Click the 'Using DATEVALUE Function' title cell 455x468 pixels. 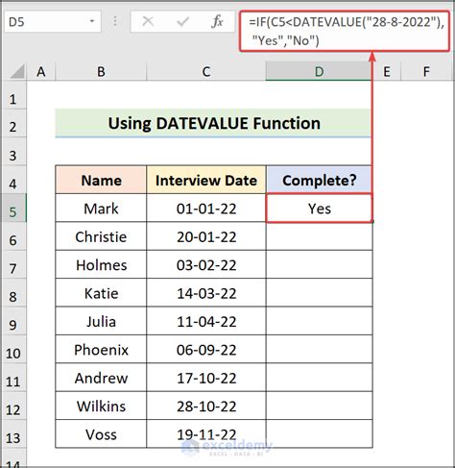[214, 123]
